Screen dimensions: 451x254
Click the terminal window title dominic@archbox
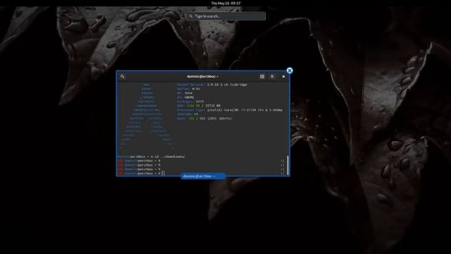point(202,77)
